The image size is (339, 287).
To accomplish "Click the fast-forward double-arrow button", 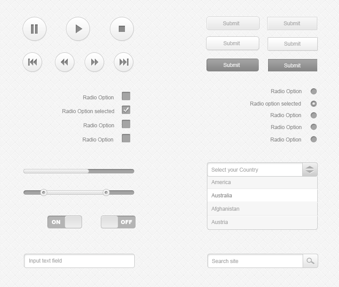I will click(x=94, y=62).
